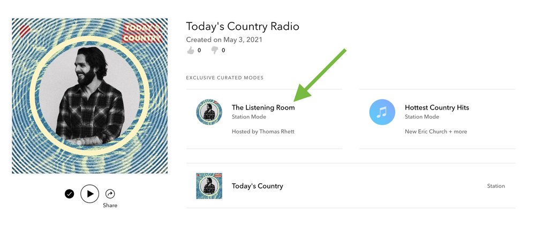Click the Today's Country Radio heading
This screenshot has width=535, height=227.
point(242,26)
